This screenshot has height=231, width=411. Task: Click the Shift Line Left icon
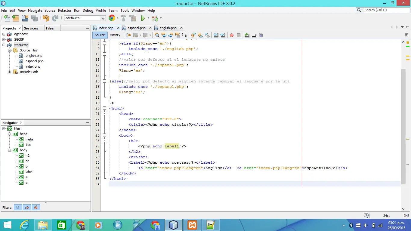point(216,35)
